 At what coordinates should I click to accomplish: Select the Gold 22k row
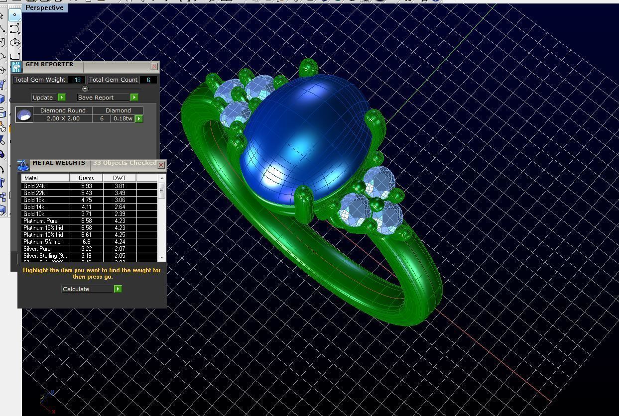[x=90, y=193]
